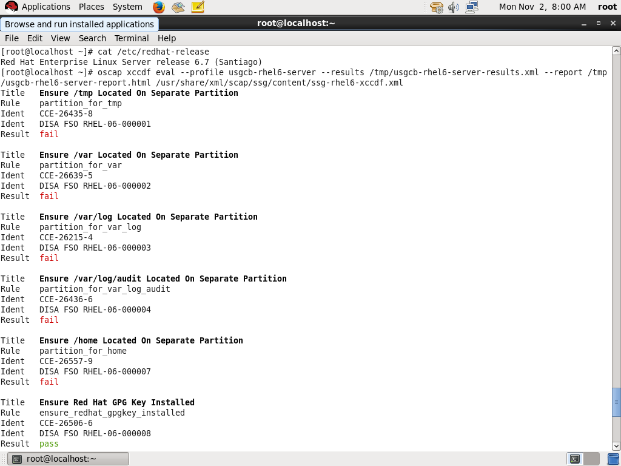Image resolution: width=621 pixels, height=466 pixels.
Task: Click the trash applet icon
Action: click(614, 459)
